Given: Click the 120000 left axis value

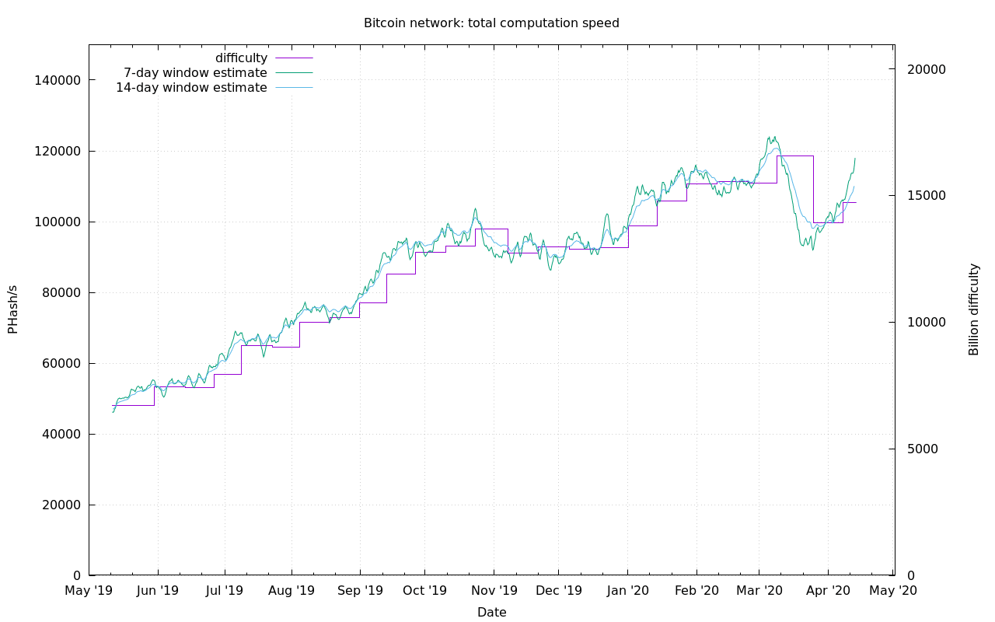Looking at the screenshot, I should click(57, 151).
